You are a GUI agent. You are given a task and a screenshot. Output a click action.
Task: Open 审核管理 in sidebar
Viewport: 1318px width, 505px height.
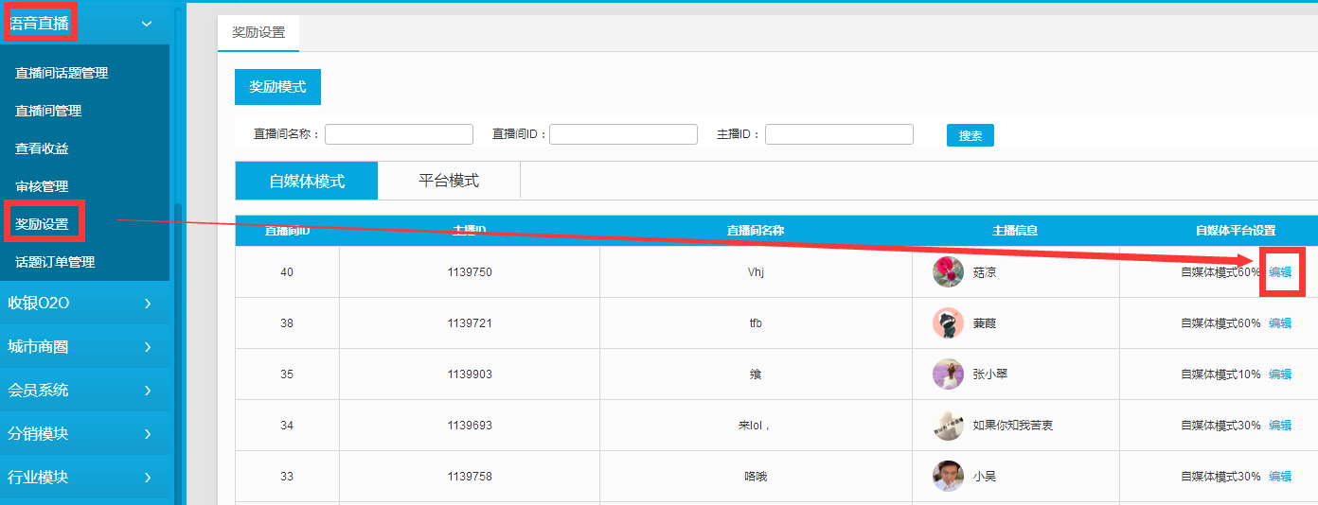(42, 186)
